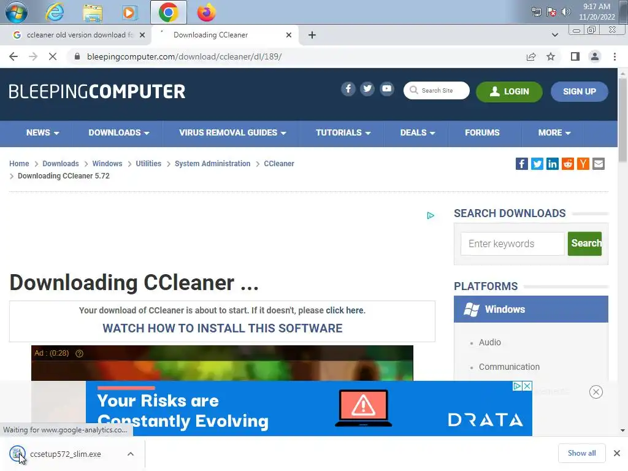This screenshot has width=628, height=471.
Task: Dismiss bottom overlay with circled X
Action: point(596,392)
